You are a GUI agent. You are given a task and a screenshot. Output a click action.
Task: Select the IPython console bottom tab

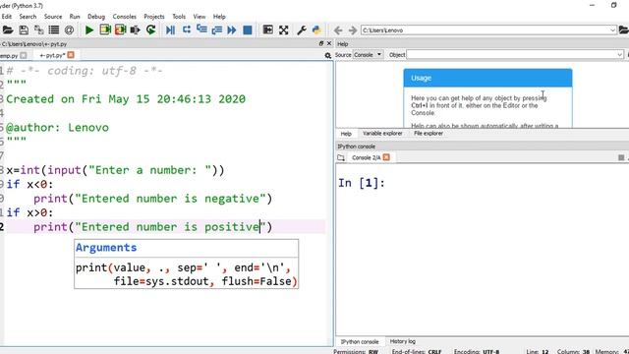point(360,342)
